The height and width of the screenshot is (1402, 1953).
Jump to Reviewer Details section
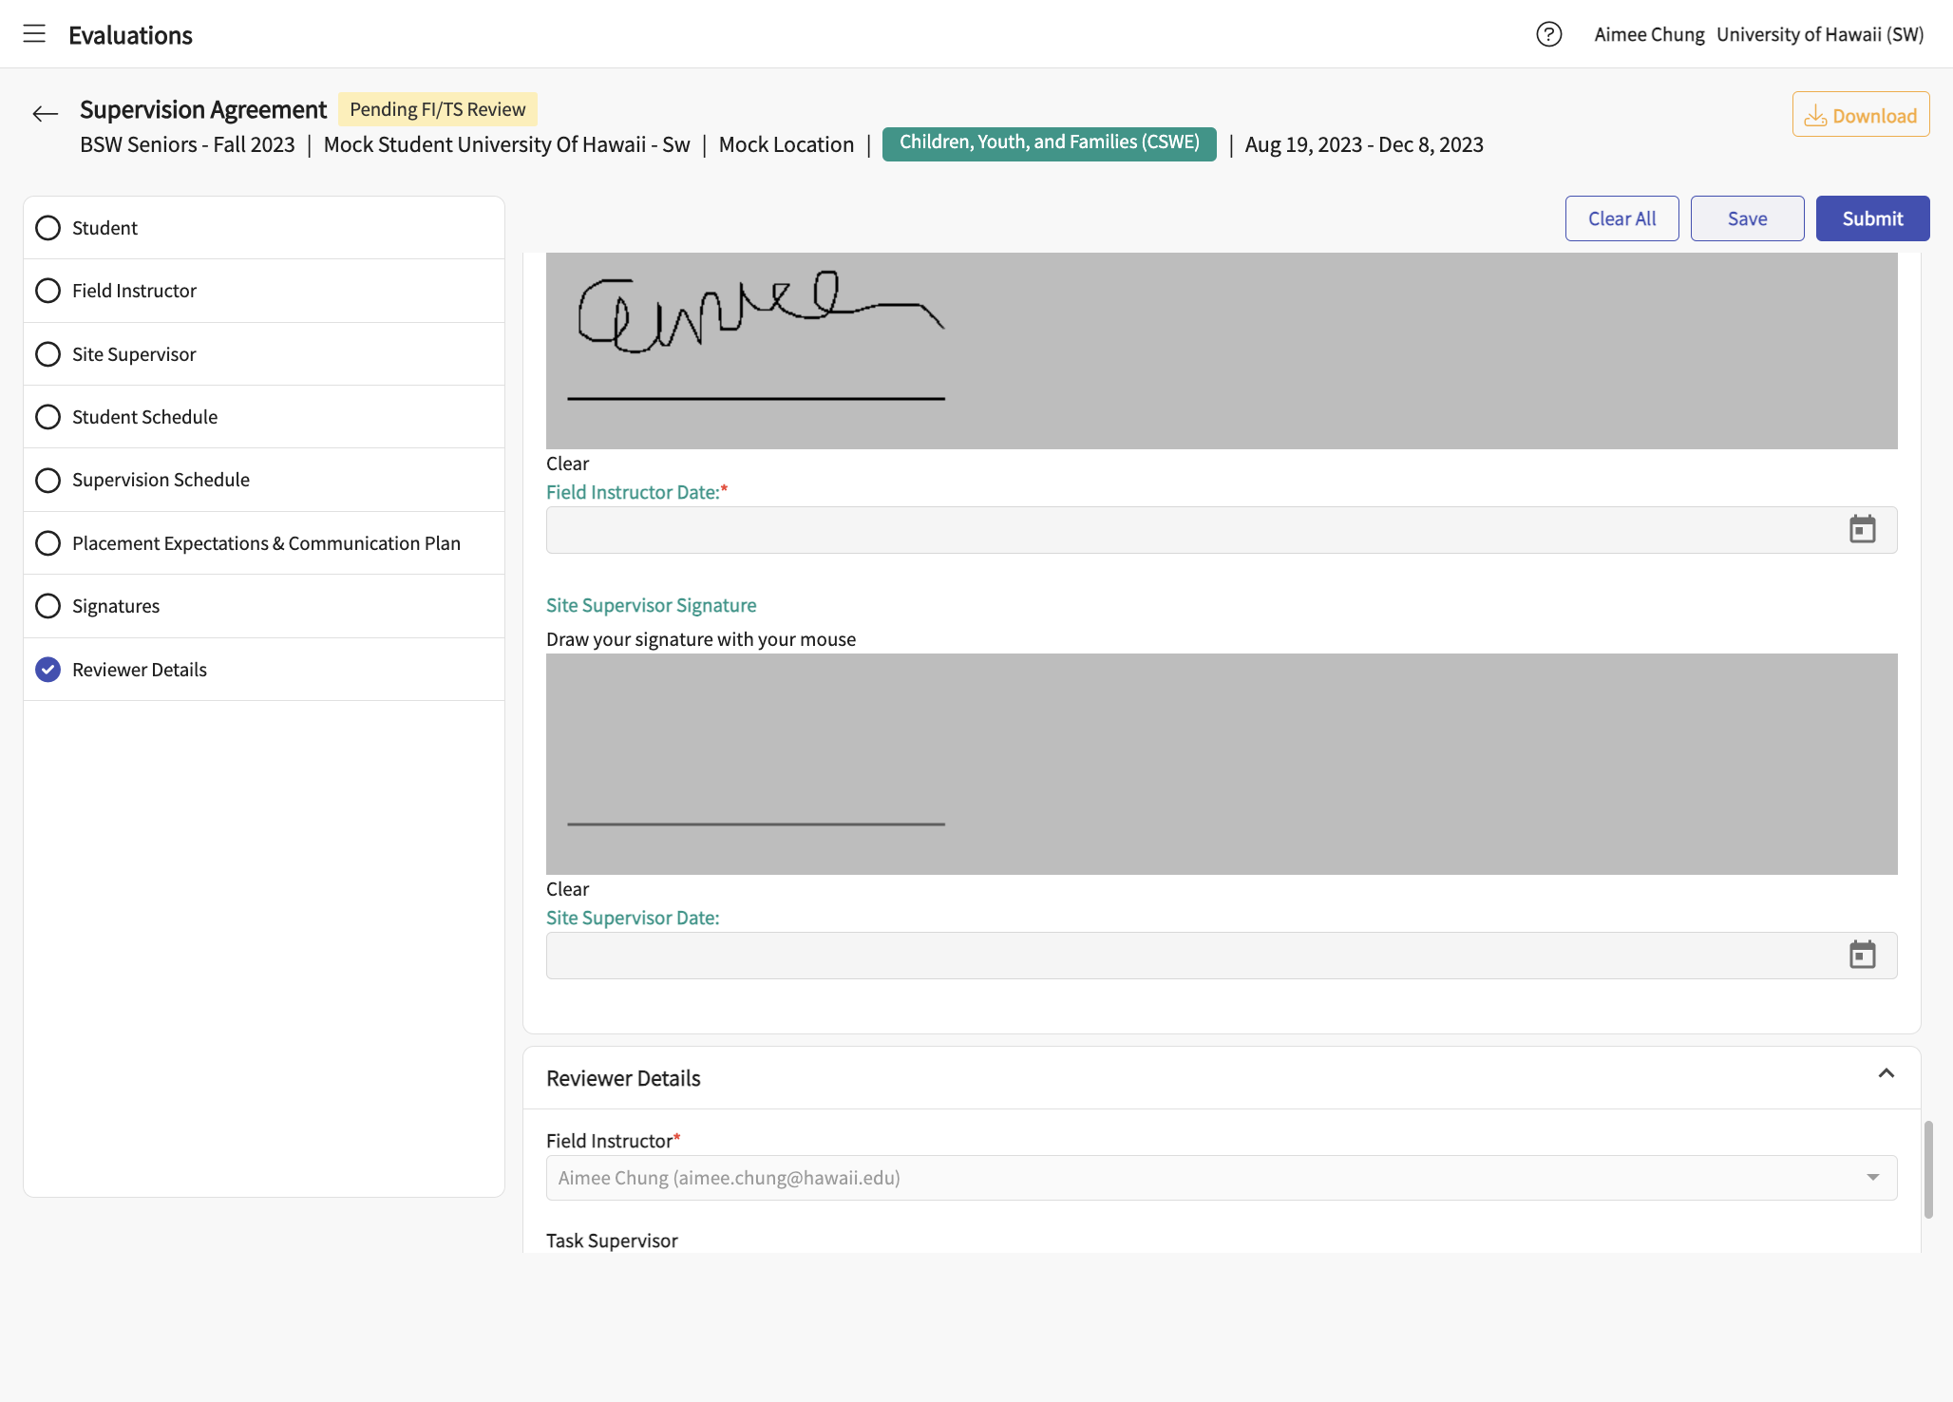(x=264, y=670)
